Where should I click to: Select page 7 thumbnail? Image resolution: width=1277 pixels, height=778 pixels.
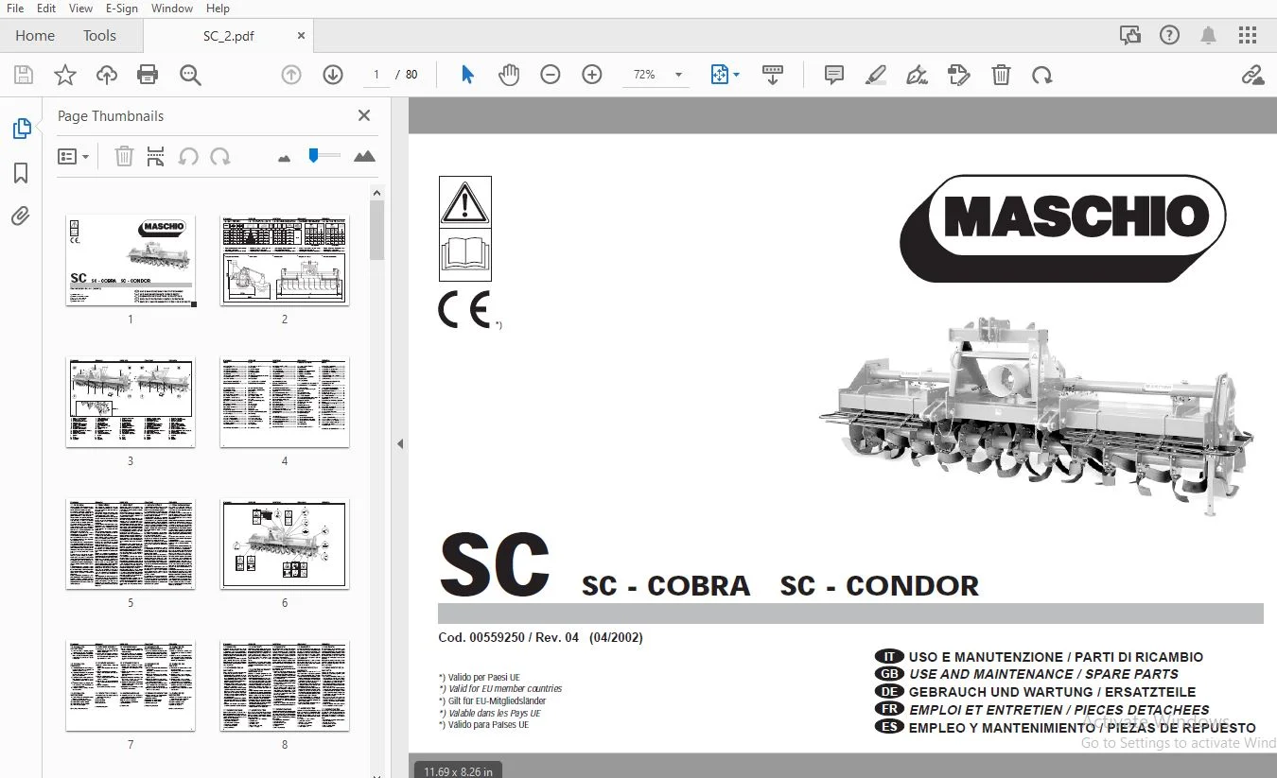coord(131,685)
